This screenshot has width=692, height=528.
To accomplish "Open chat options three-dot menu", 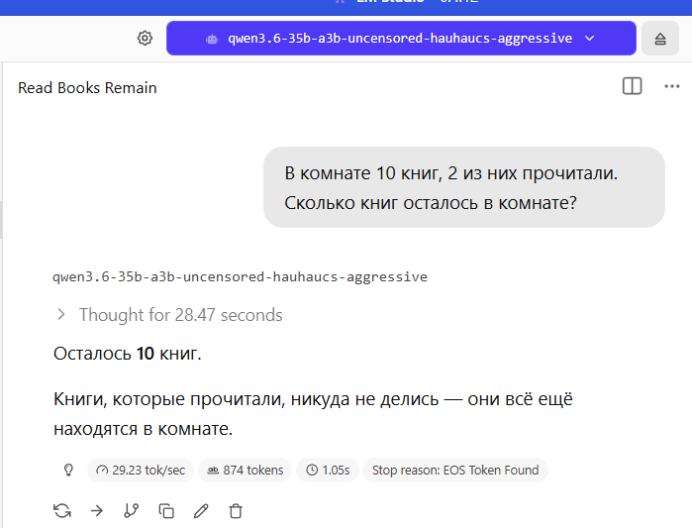I will click(671, 86).
